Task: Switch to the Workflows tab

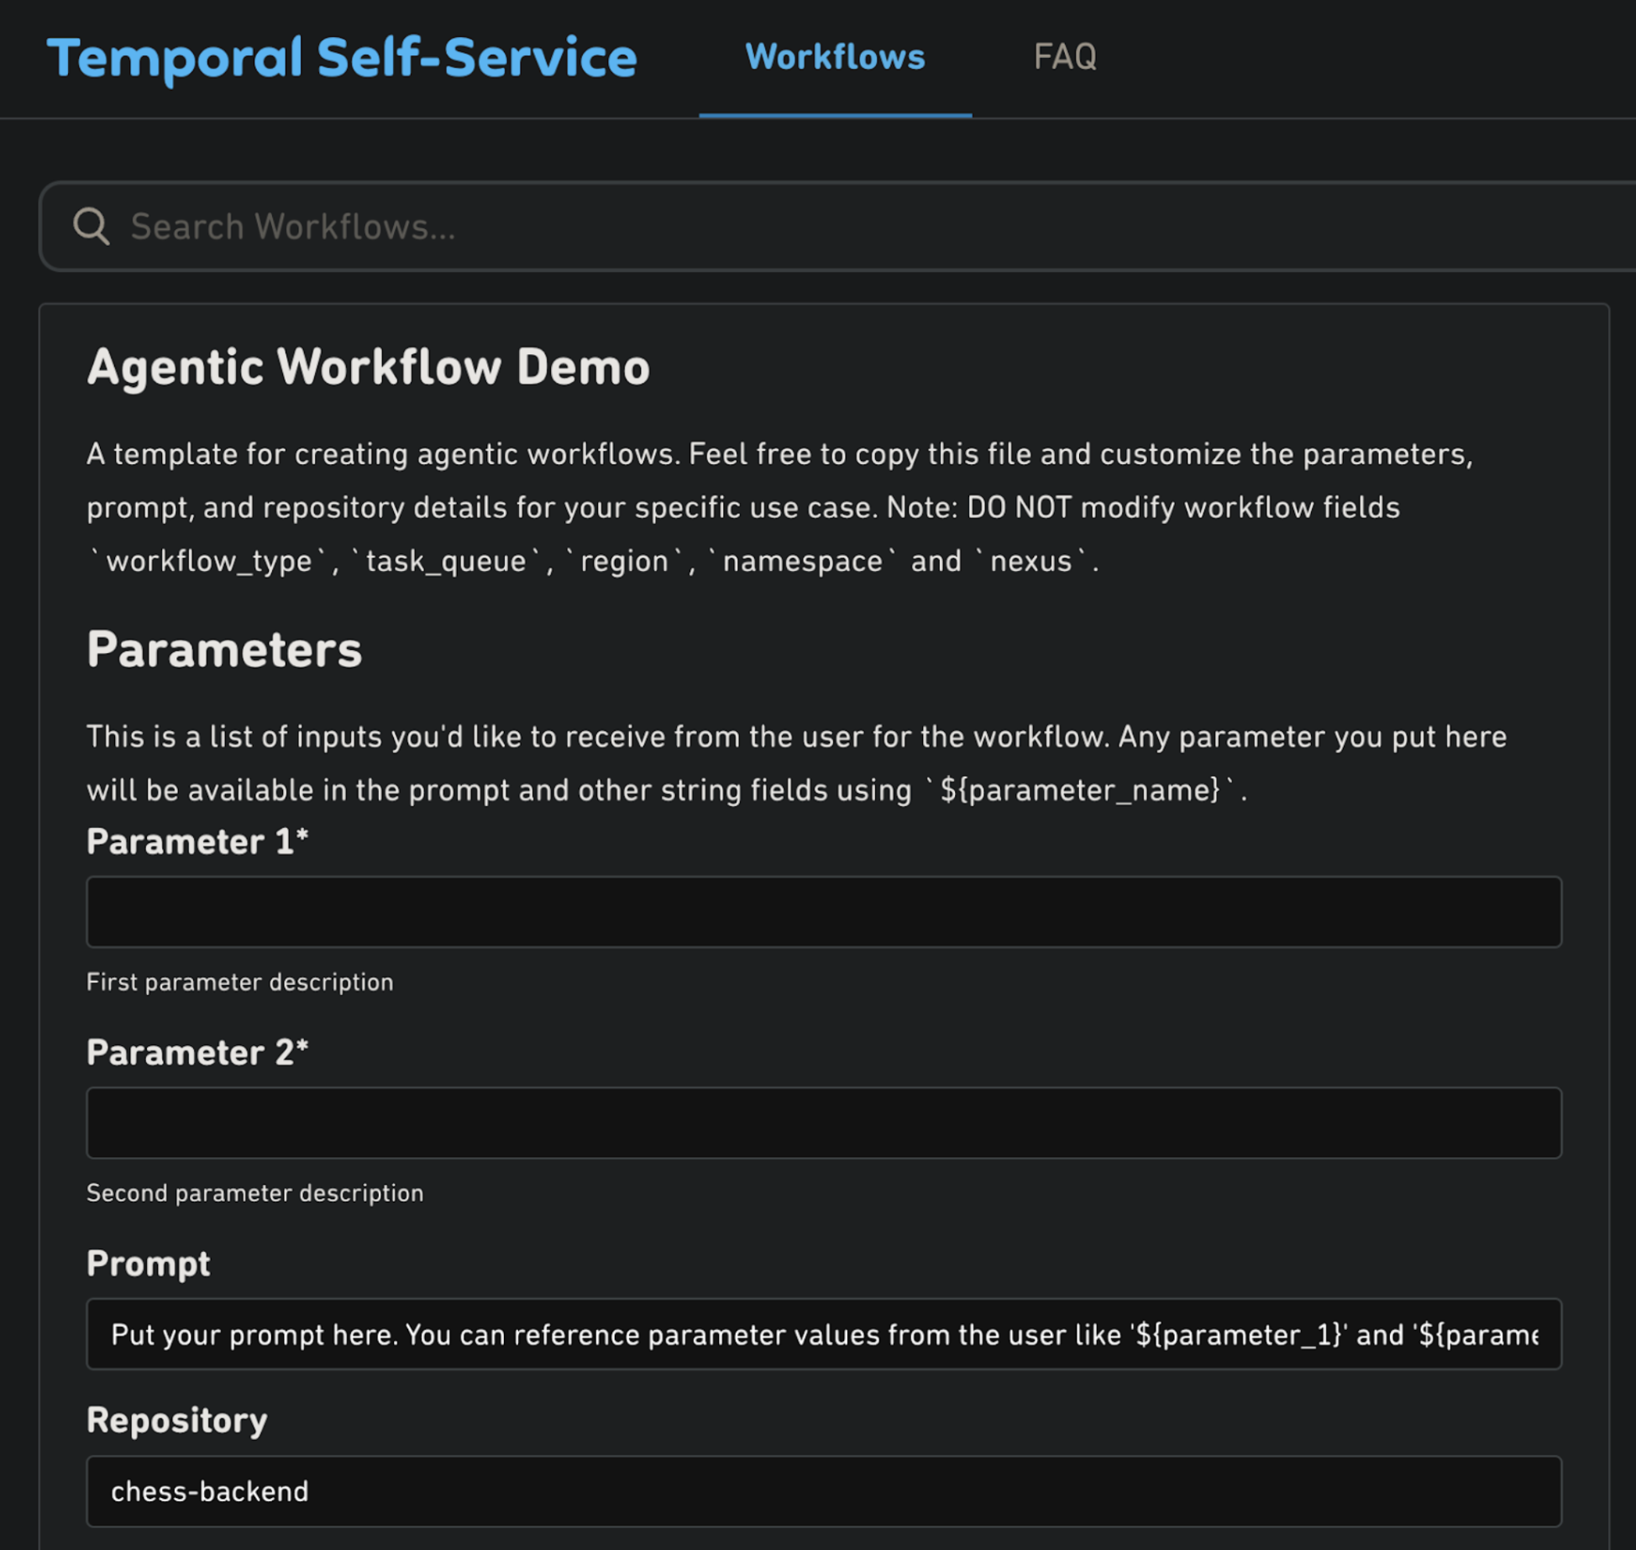Action: click(836, 57)
